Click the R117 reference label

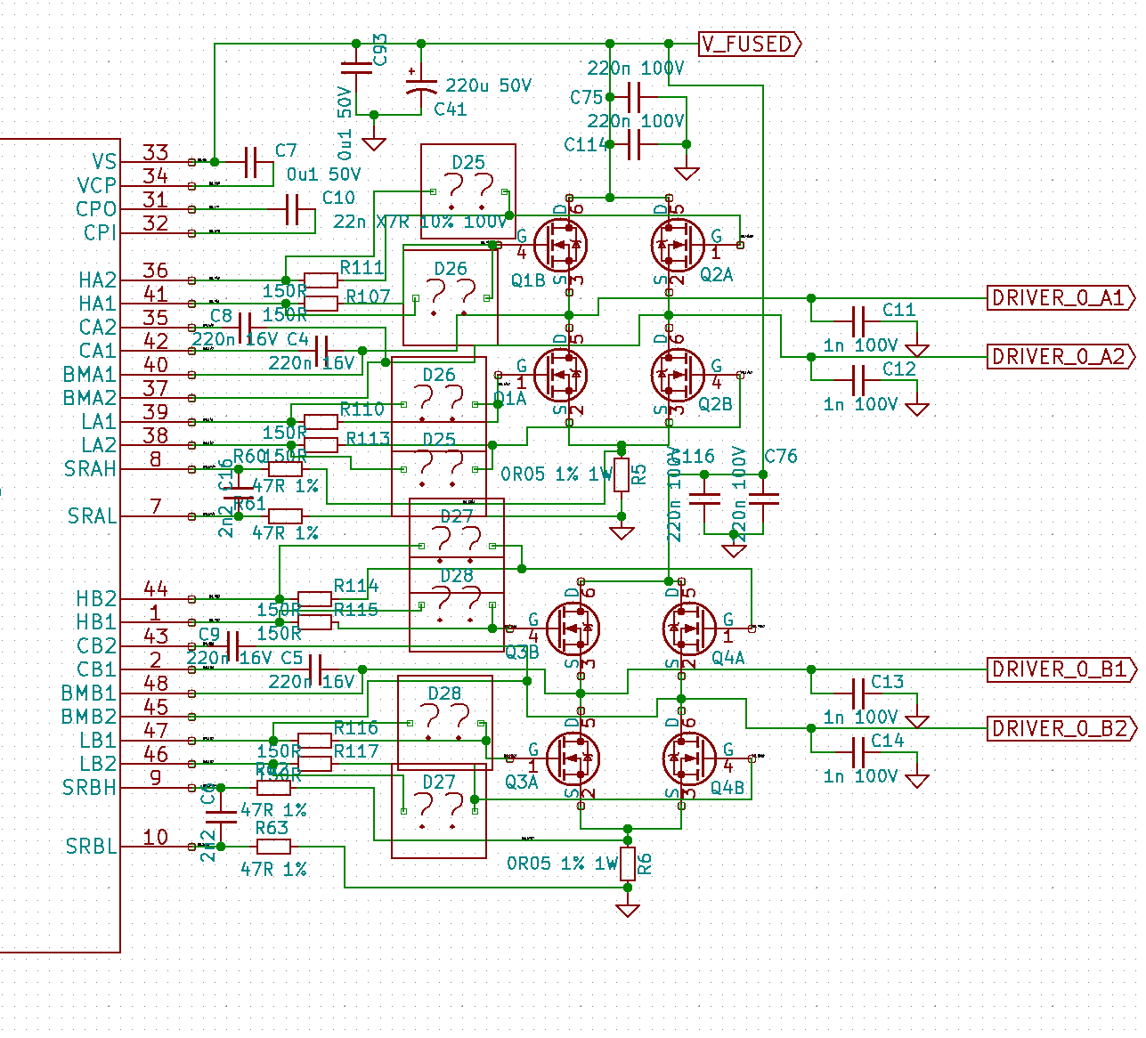356,751
